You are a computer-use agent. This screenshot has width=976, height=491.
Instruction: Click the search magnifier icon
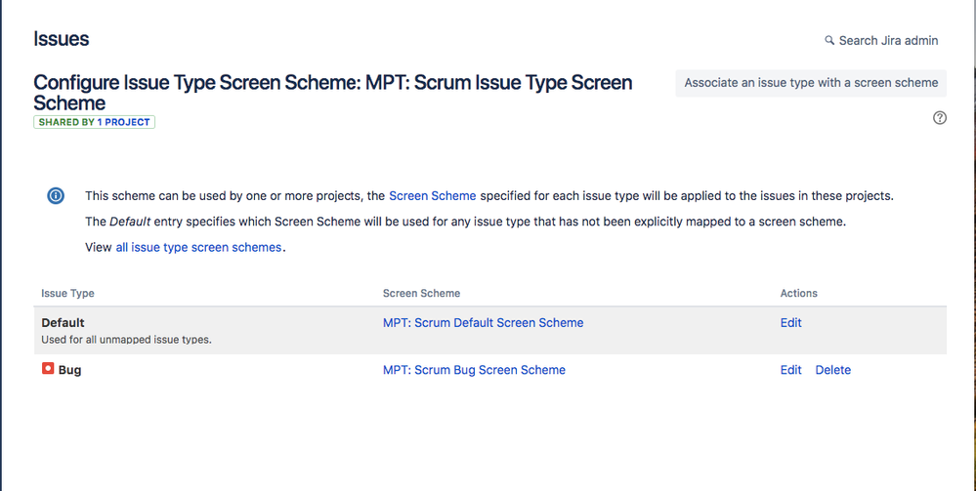click(829, 40)
